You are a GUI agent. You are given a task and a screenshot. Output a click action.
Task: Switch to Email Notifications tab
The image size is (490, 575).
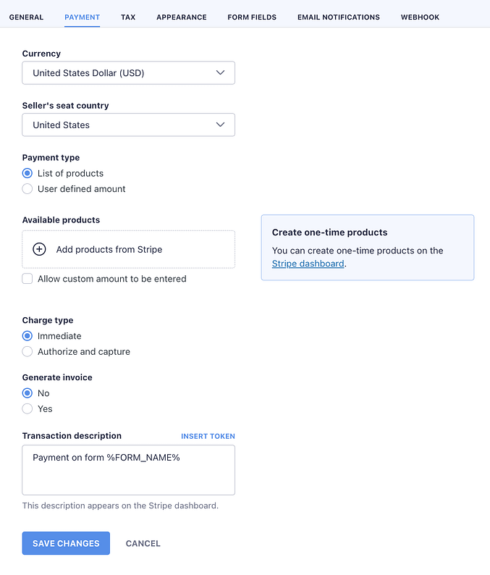tap(339, 17)
